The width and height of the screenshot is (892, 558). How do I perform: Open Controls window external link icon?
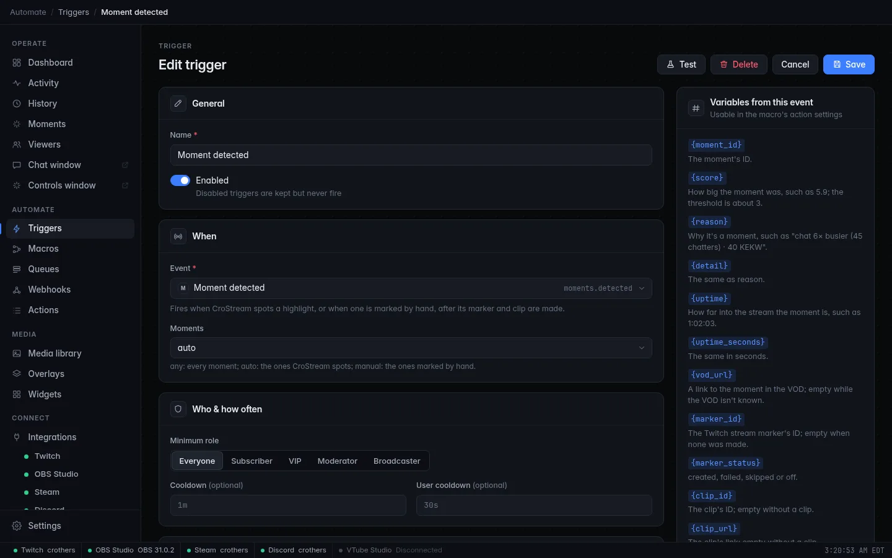125,185
